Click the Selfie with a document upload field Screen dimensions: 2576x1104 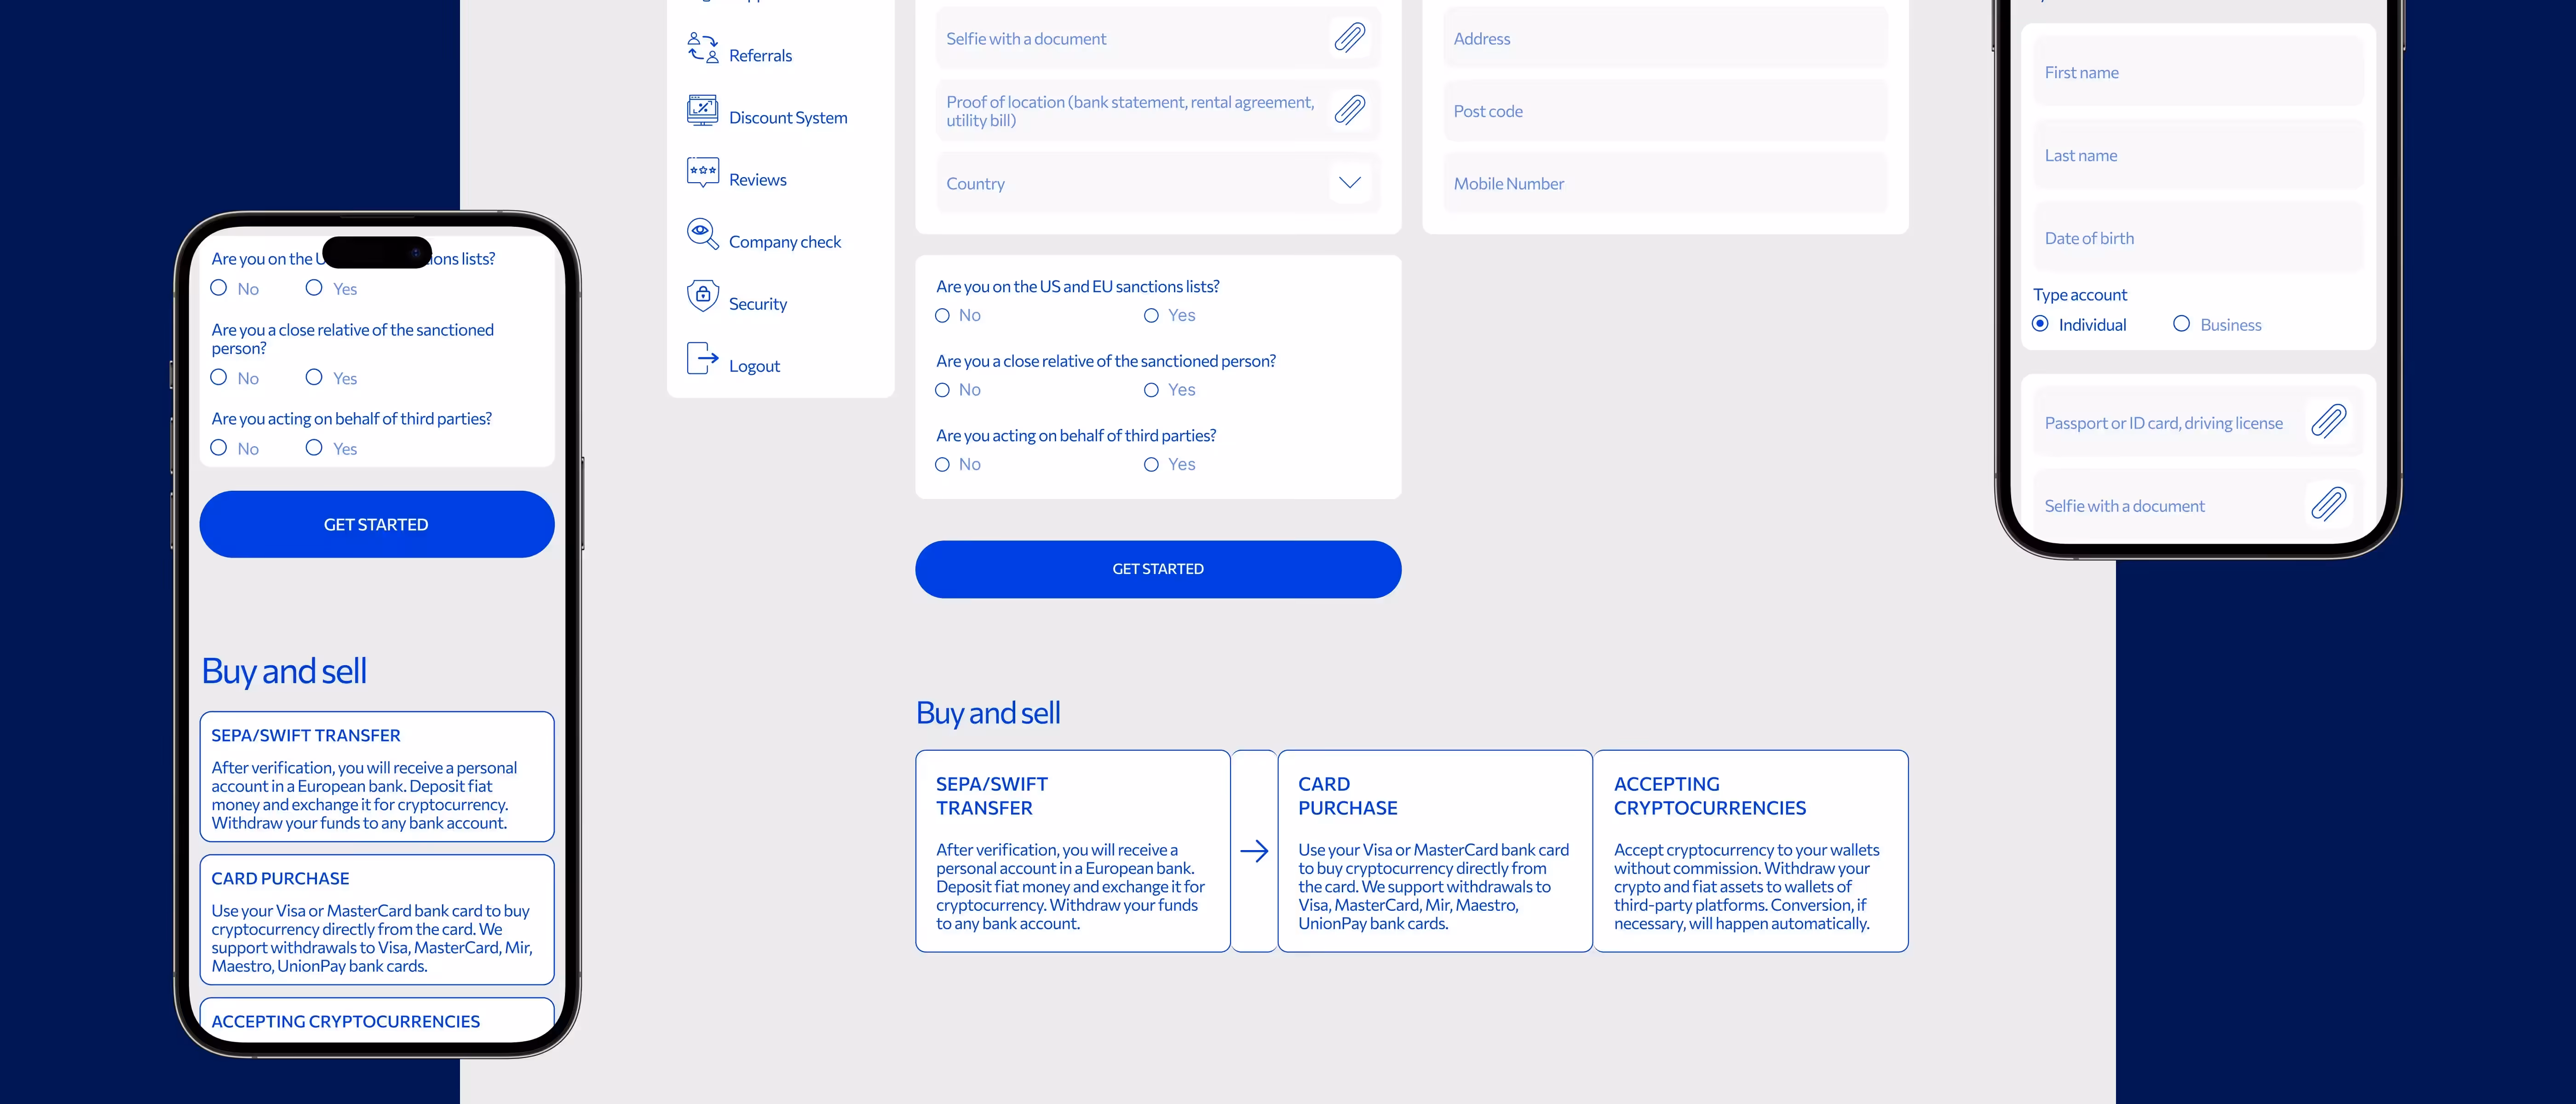[1158, 38]
